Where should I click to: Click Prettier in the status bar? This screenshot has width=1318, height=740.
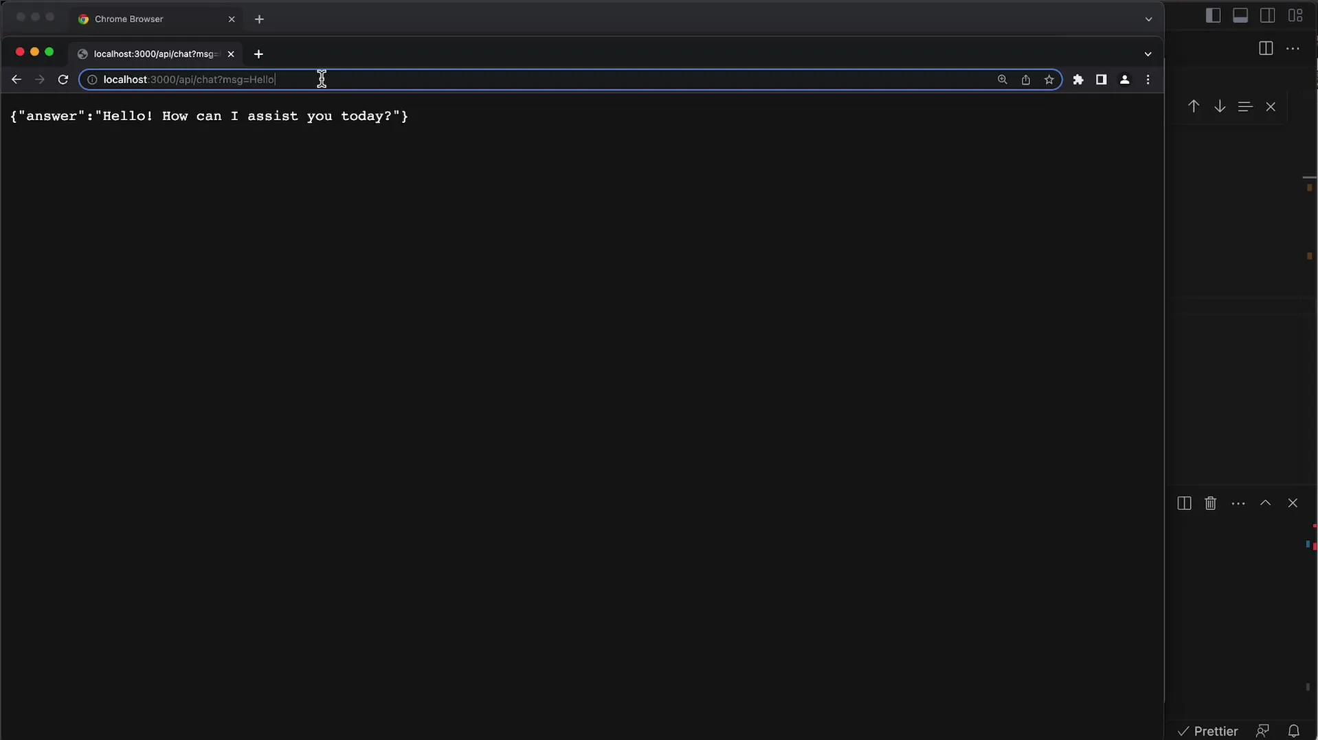click(1207, 731)
